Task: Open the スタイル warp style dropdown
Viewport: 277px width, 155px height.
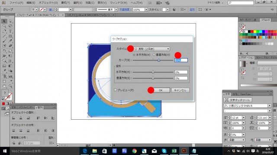Action: [152, 49]
